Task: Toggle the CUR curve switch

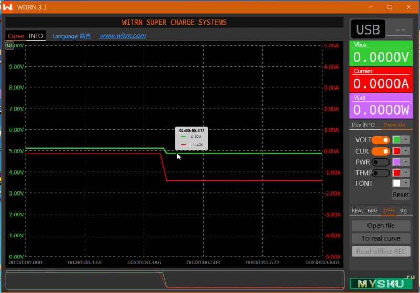Action: click(x=380, y=151)
